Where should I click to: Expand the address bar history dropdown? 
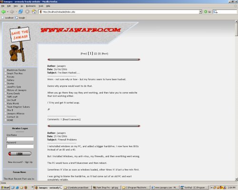click(x=200, y=12)
